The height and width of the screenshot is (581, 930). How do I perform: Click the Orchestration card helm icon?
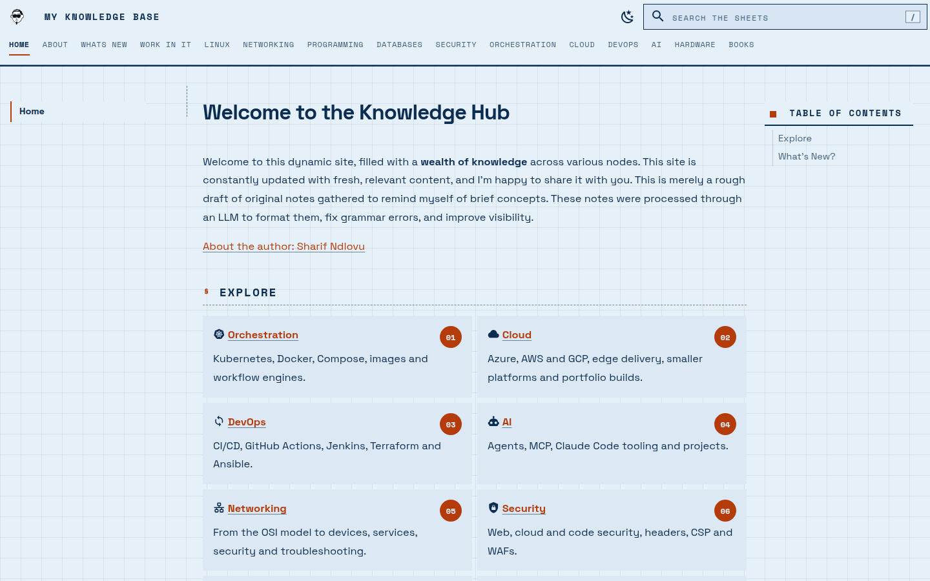tap(219, 334)
